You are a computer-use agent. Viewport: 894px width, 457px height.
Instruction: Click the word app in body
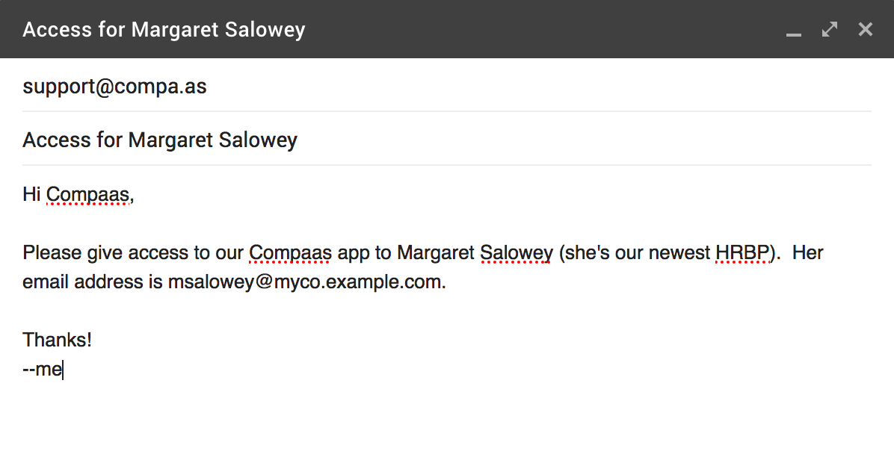coord(354,254)
